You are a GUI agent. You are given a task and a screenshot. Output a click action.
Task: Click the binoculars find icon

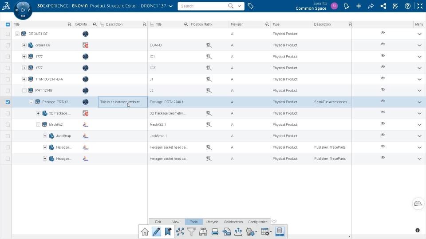pos(203,231)
